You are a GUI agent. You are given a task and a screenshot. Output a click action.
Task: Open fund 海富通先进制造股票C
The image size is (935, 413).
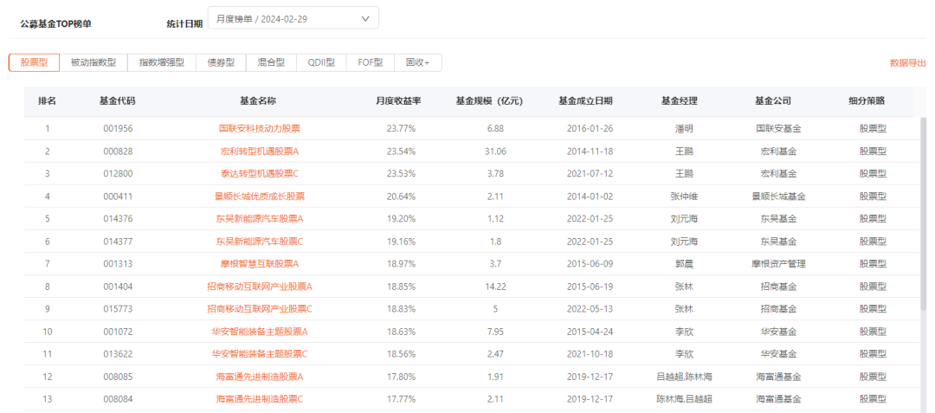[x=260, y=399]
